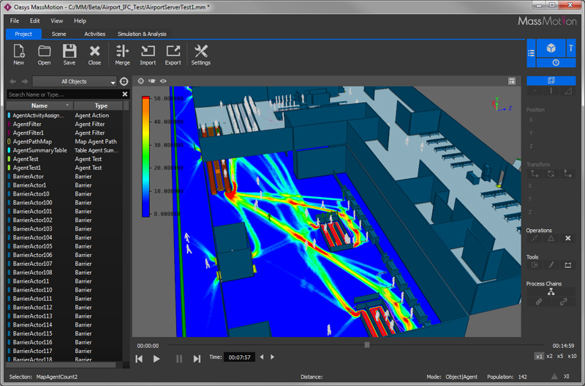Step time backward with left arrow
Screen dimensions: 585x386
pyautogui.click(x=262, y=357)
